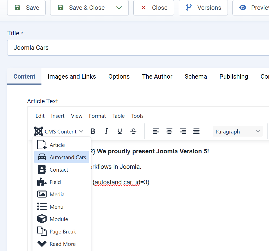Justify the article text

[x=196, y=131]
